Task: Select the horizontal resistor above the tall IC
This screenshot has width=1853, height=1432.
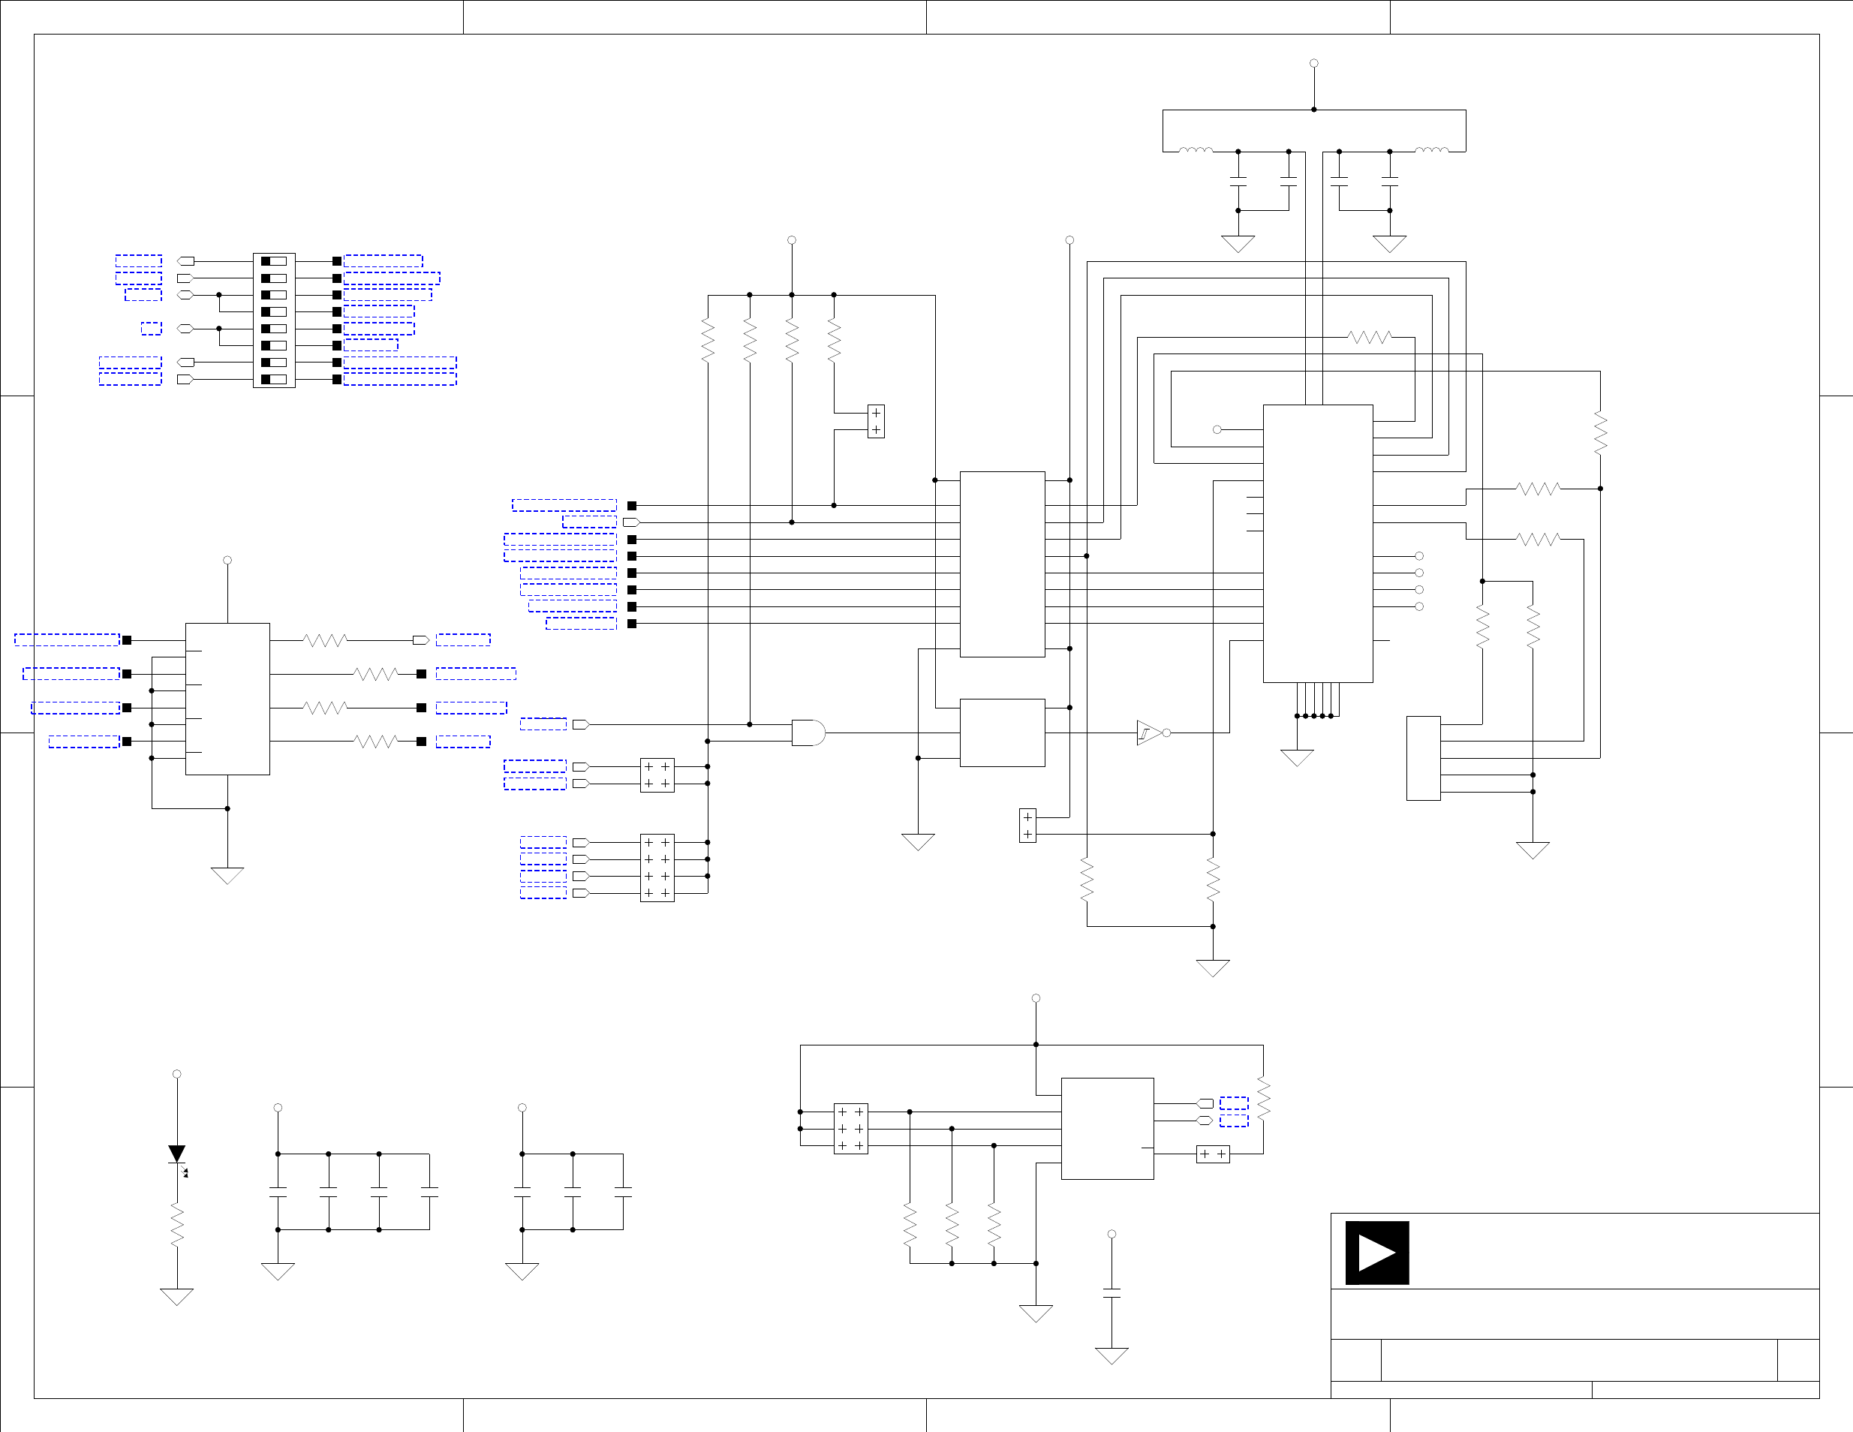Action: point(1368,338)
